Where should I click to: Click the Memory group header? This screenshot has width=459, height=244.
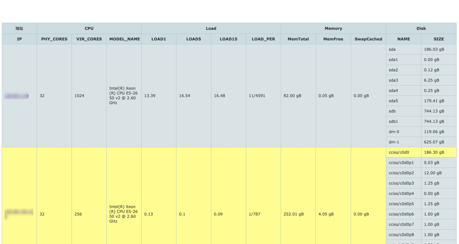click(334, 28)
